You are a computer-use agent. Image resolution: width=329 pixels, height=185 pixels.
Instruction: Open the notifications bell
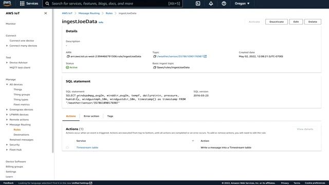tap(211, 4)
